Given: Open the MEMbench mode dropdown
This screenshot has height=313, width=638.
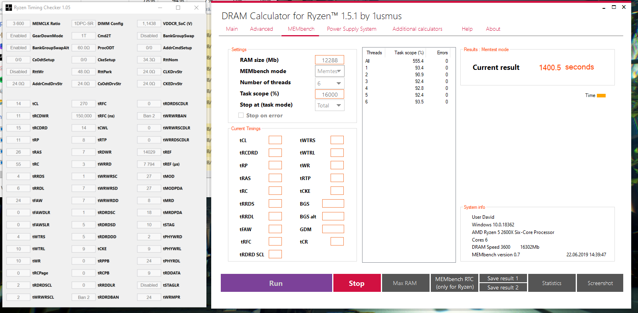Looking at the screenshot, I should (x=330, y=71).
